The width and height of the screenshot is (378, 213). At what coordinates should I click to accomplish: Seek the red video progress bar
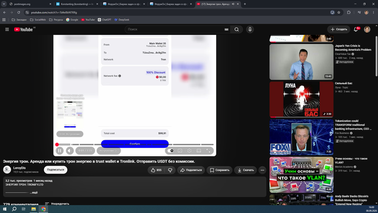coord(135,144)
